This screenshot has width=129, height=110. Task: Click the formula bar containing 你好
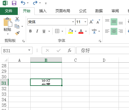(x=103, y=50)
